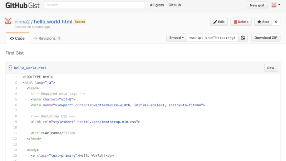
Task: Select line number 11
Action: tap(15, 133)
